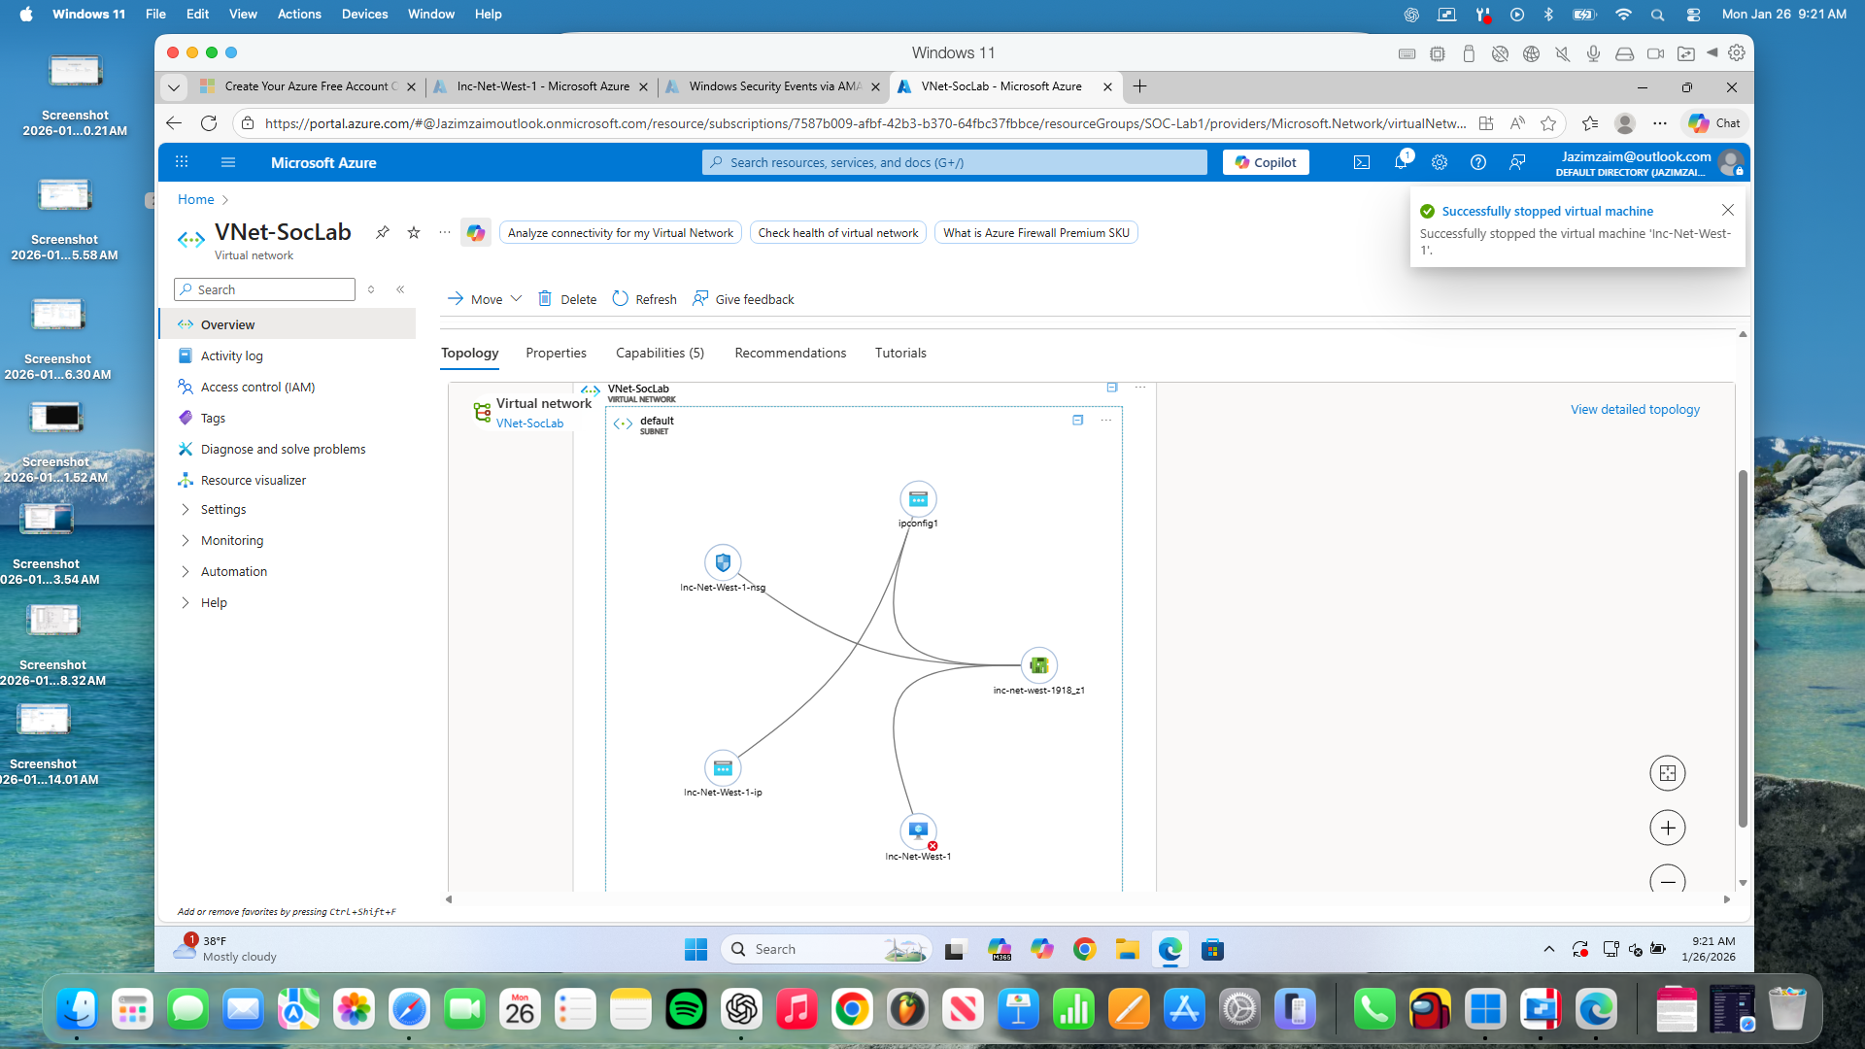Screen dimensions: 1865x1049
Task: Open the notifications bell
Action: [x=1400, y=162]
